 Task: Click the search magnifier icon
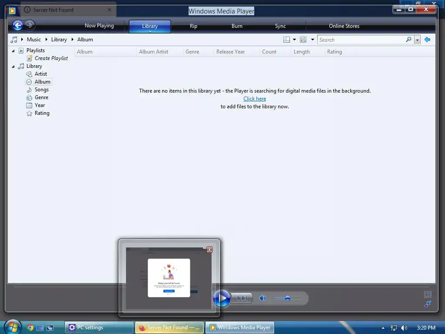[x=408, y=40]
